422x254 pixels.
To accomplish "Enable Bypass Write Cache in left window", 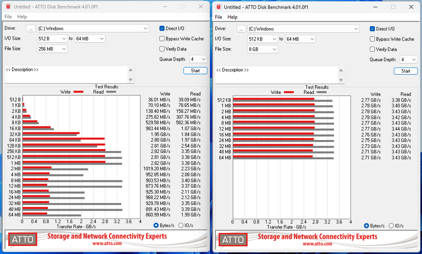I will pyautogui.click(x=162, y=39).
